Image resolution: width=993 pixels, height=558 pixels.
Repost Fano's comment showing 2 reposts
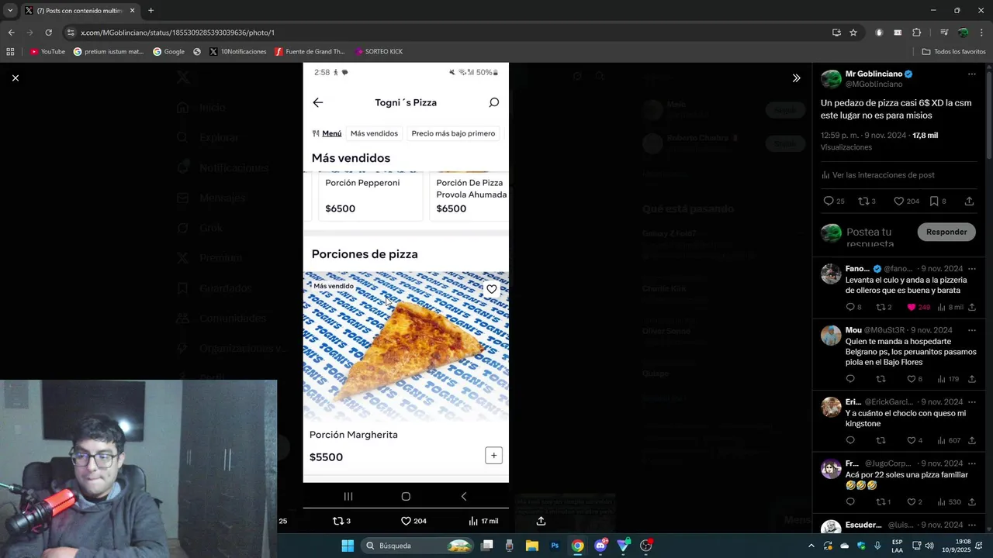881,308
